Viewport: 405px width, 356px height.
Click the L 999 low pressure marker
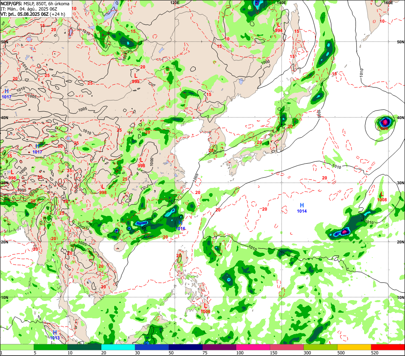(x=136, y=78)
